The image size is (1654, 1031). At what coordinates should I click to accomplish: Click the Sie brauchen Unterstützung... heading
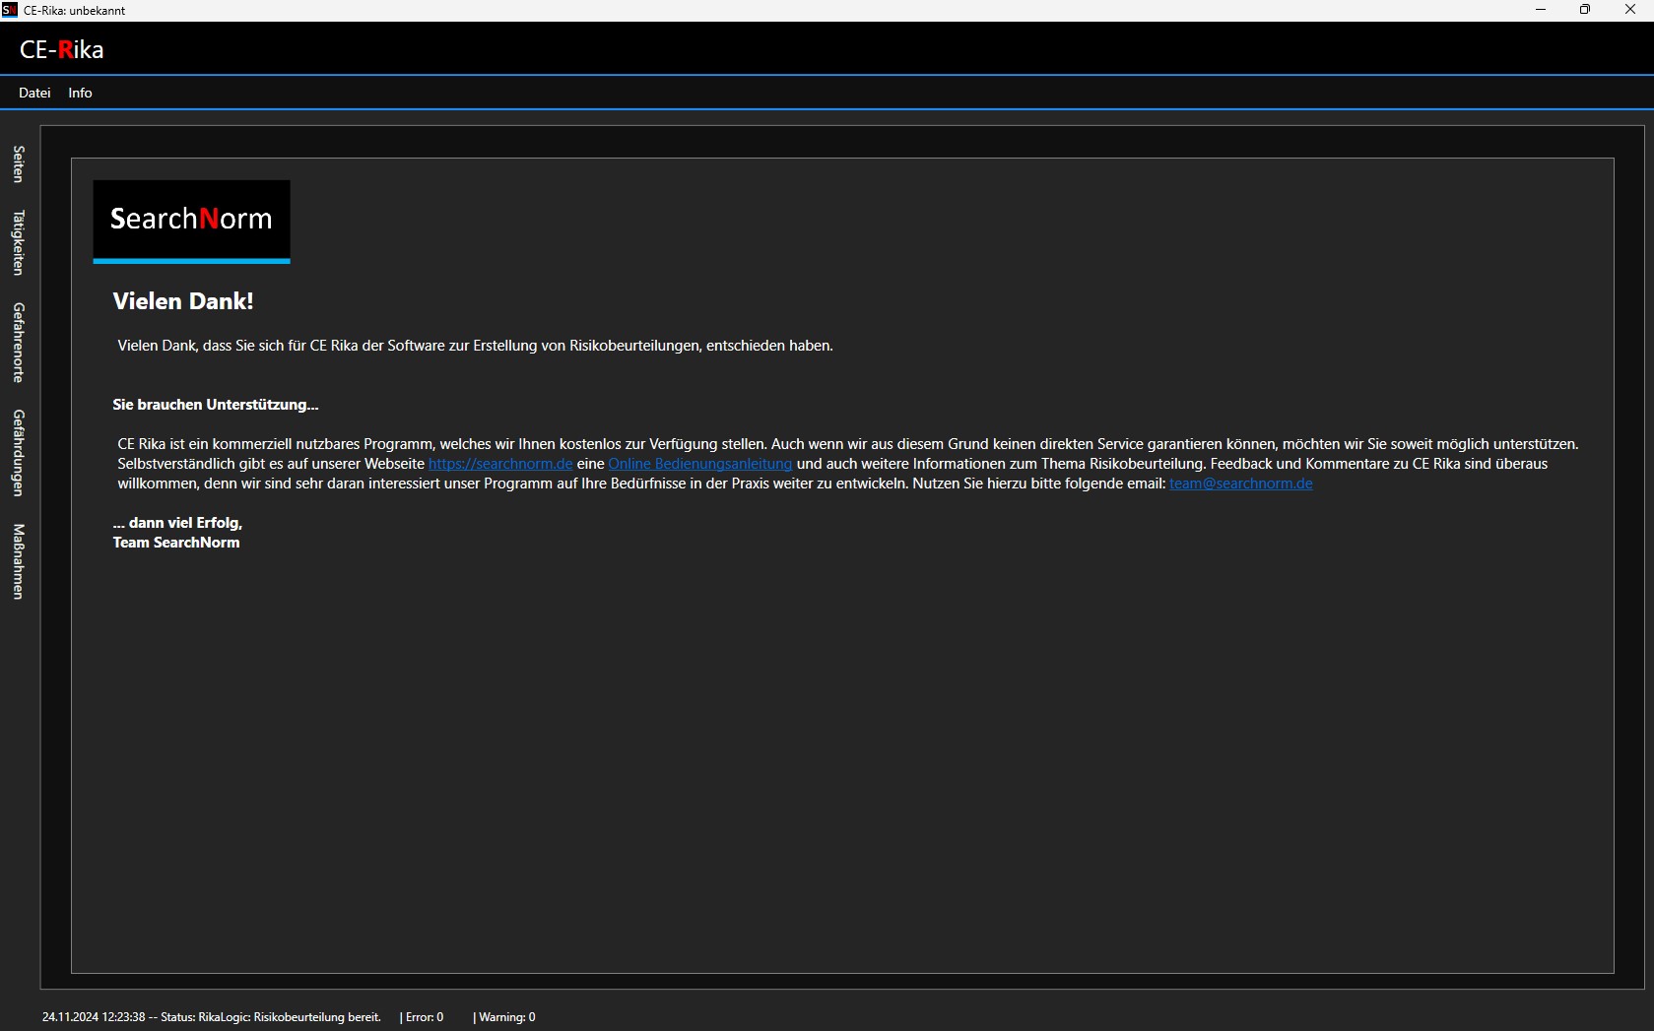[216, 405]
